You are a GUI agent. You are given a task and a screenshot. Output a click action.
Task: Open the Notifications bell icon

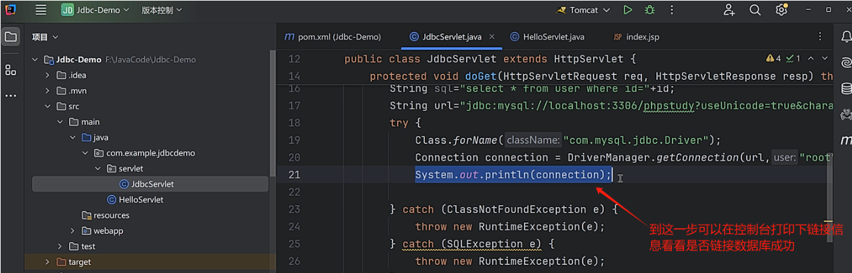point(846,37)
